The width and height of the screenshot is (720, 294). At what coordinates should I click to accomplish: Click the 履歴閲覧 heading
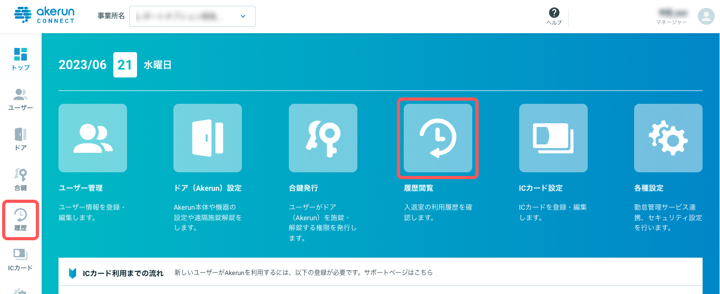(419, 188)
